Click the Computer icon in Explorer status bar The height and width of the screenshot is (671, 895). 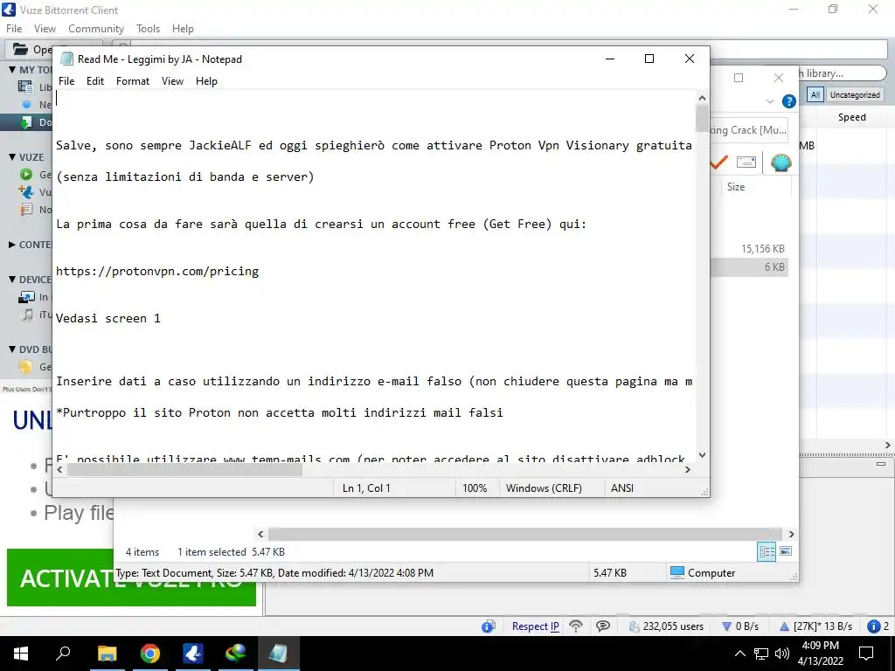coord(677,572)
